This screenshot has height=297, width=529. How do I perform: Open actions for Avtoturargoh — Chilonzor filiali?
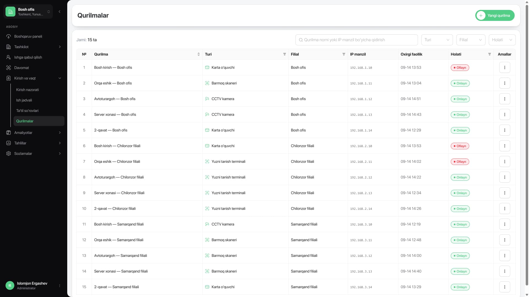504,177
